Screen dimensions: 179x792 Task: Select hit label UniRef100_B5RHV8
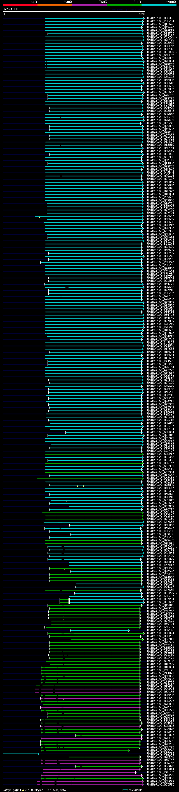(x=161, y=494)
